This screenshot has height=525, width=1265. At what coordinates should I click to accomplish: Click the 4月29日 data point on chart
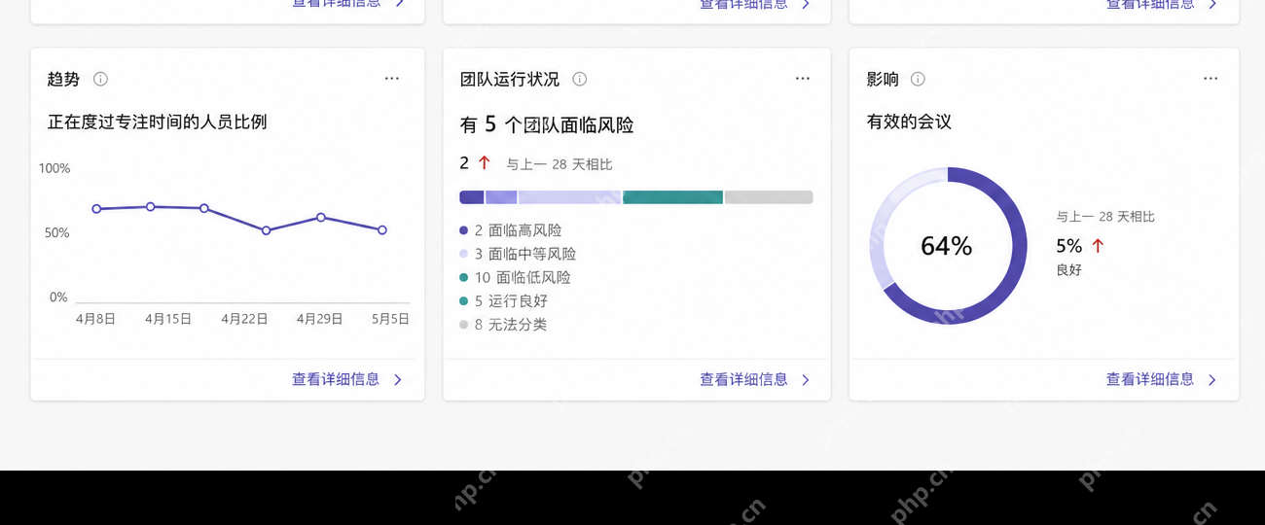(x=321, y=218)
